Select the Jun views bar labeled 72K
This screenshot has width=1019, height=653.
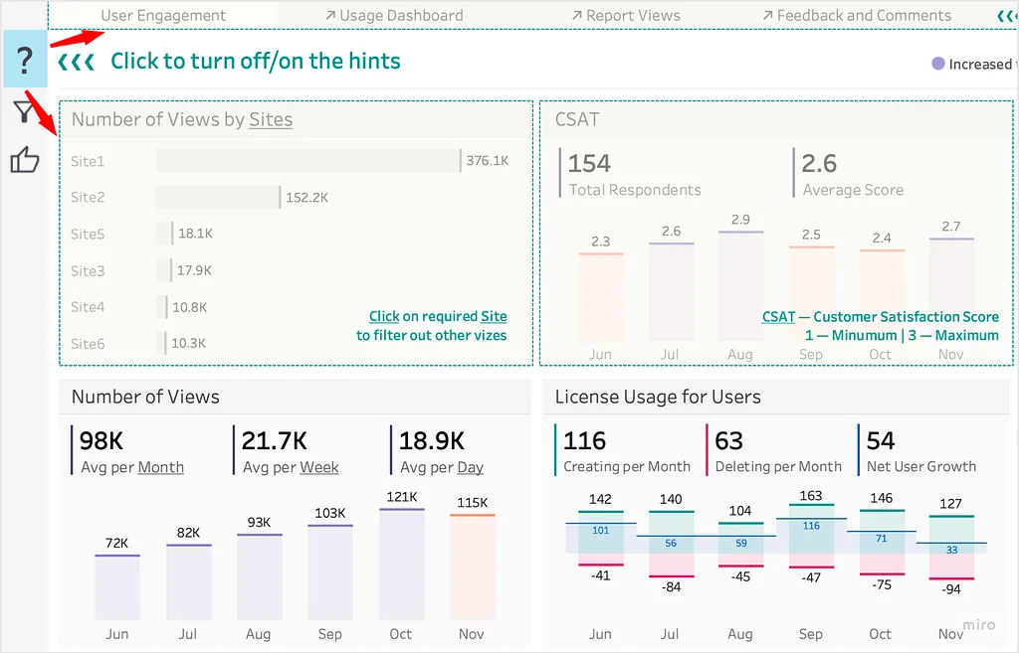pyautogui.click(x=117, y=587)
